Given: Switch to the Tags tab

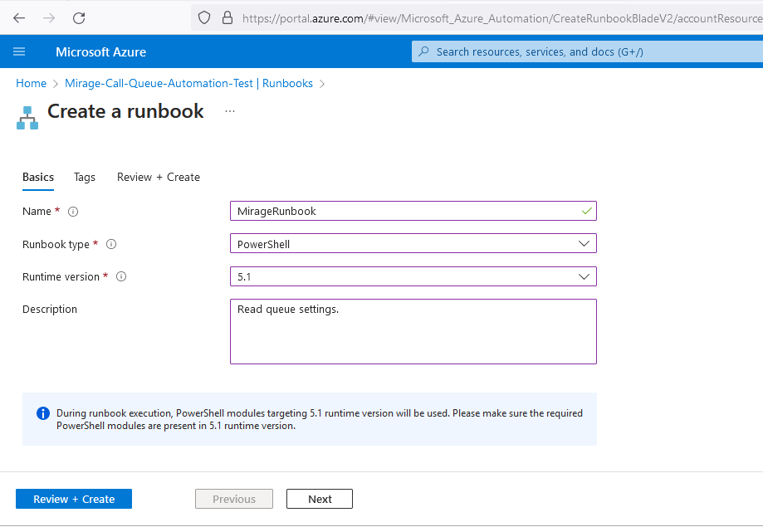Looking at the screenshot, I should (x=84, y=177).
